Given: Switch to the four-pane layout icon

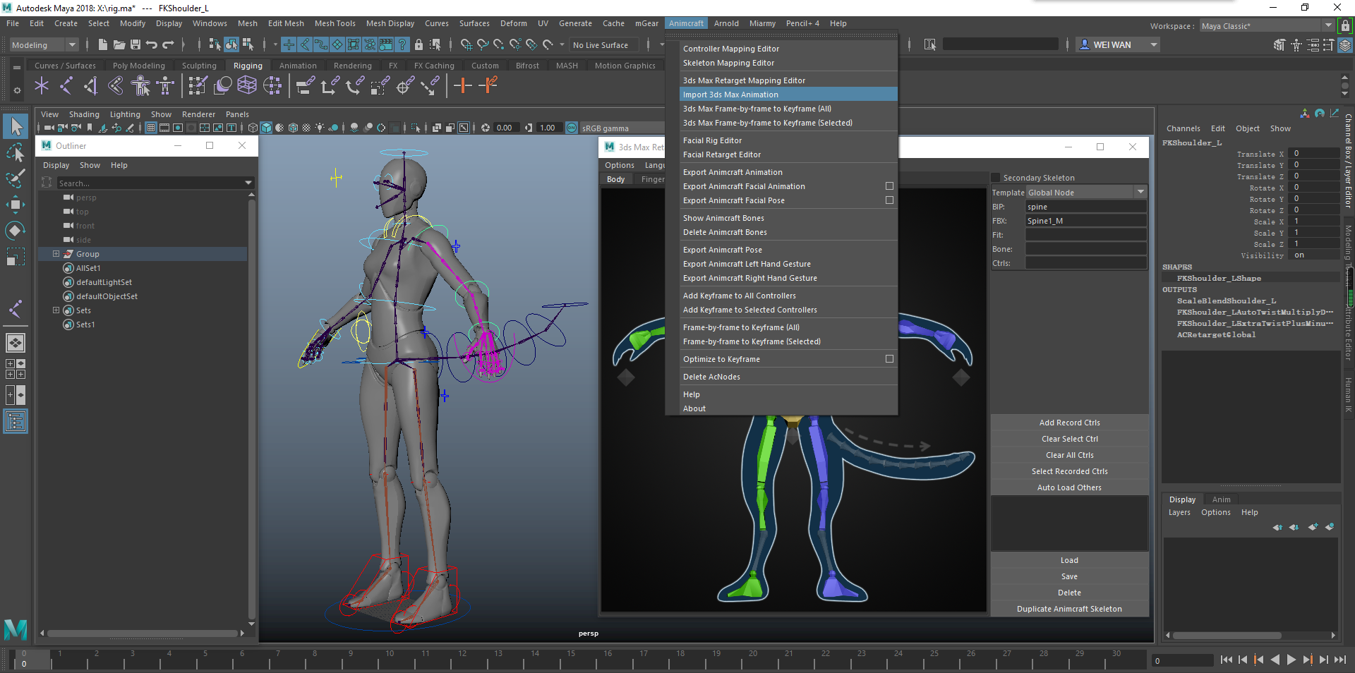Looking at the screenshot, I should pyautogui.click(x=16, y=368).
